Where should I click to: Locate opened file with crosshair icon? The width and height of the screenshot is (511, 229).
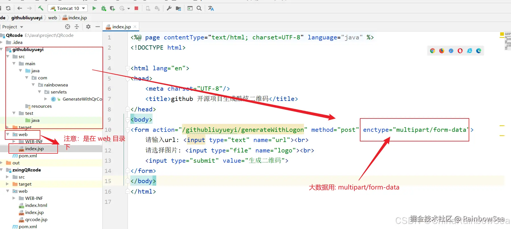tap(68, 27)
